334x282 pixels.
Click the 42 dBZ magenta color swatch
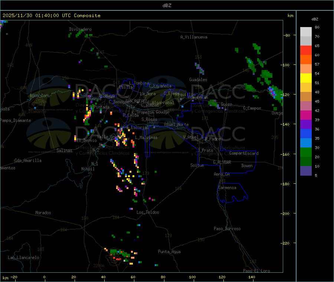click(x=306, y=115)
